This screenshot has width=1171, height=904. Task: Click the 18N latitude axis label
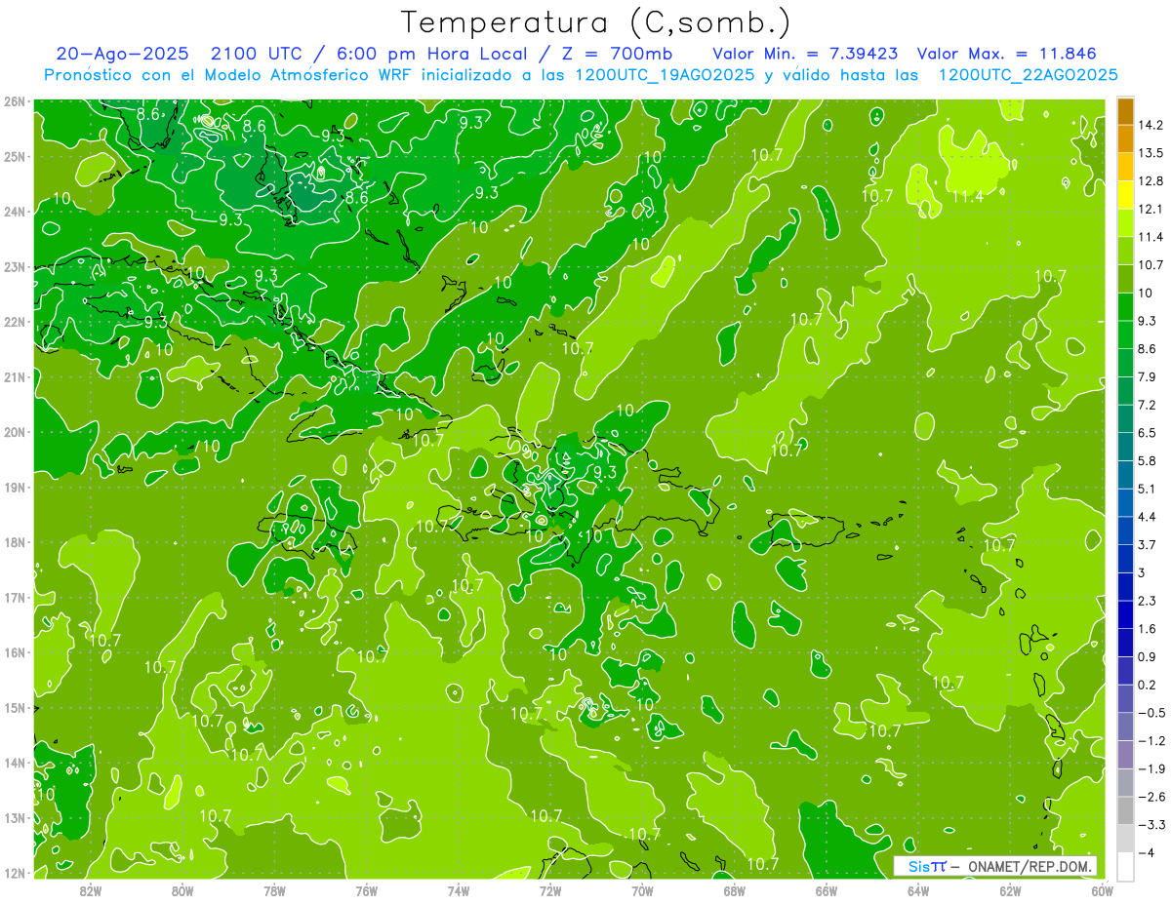(14, 542)
